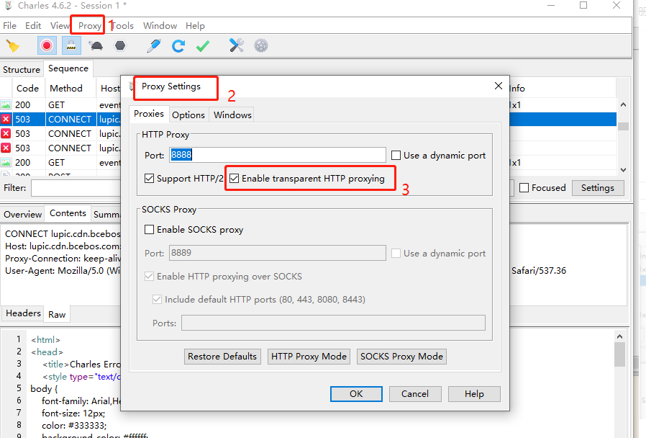646x438 pixels.
Task: Click Restore Defaults button
Action: [222, 357]
